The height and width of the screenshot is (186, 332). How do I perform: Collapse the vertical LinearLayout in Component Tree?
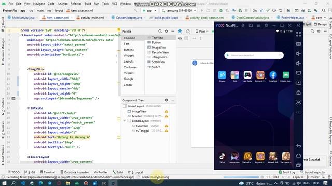[125, 121]
